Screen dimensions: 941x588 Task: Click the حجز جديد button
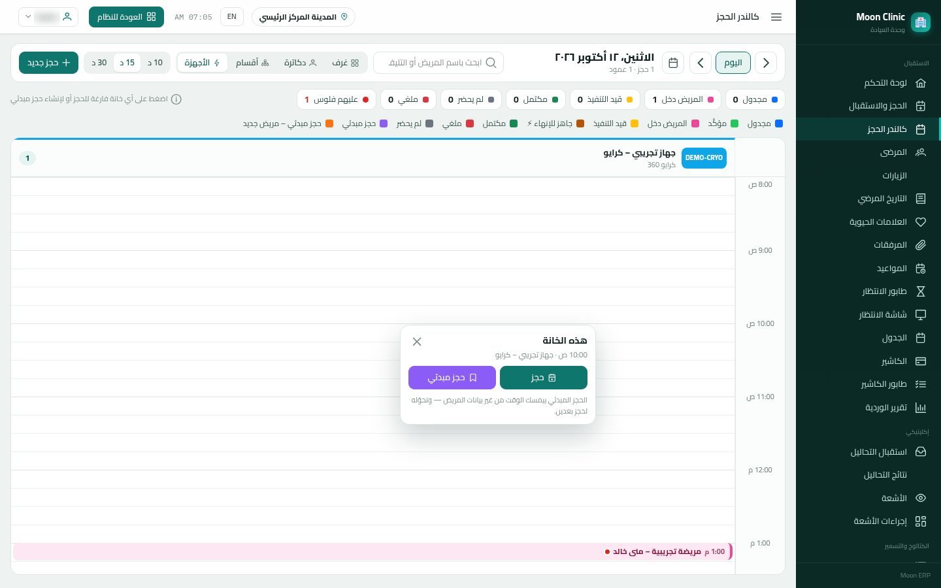pos(48,63)
